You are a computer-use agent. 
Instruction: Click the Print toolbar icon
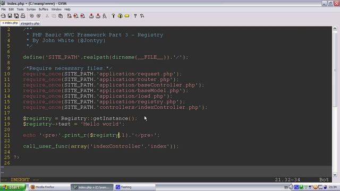pos(23,16)
